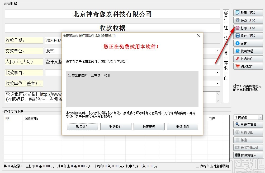Click the company name 北京神奇像素科技有限公司 field
The width and height of the screenshot is (265, 173).
[x=112, y=14]
